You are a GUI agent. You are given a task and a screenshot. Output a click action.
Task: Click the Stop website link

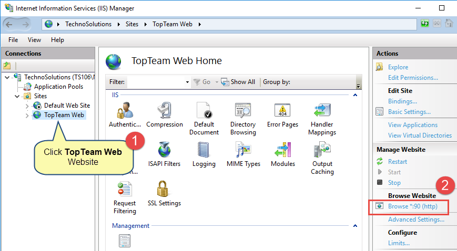pos(394,183)
